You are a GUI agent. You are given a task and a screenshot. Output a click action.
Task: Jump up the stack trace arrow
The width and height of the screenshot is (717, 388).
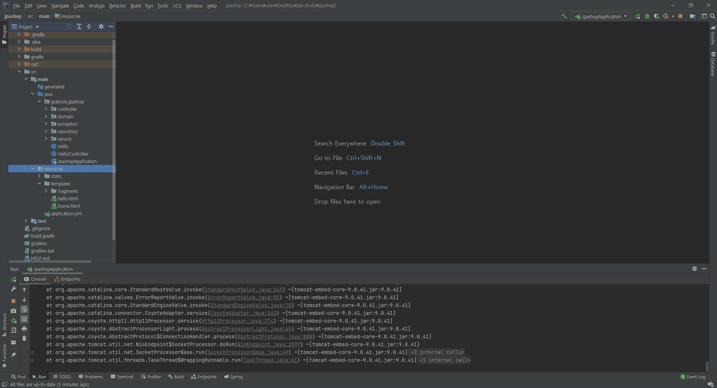click(x=24, y=290)
